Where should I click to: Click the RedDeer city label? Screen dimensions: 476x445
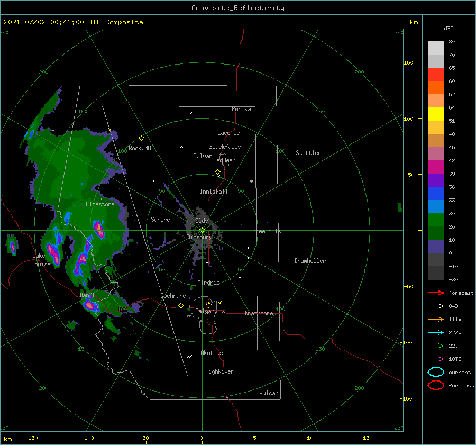click(x=224, y=160)
